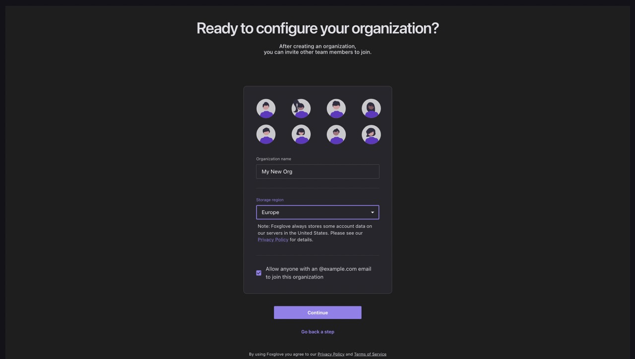Click the 'Allow anyone with an @example.com' label

318,273
